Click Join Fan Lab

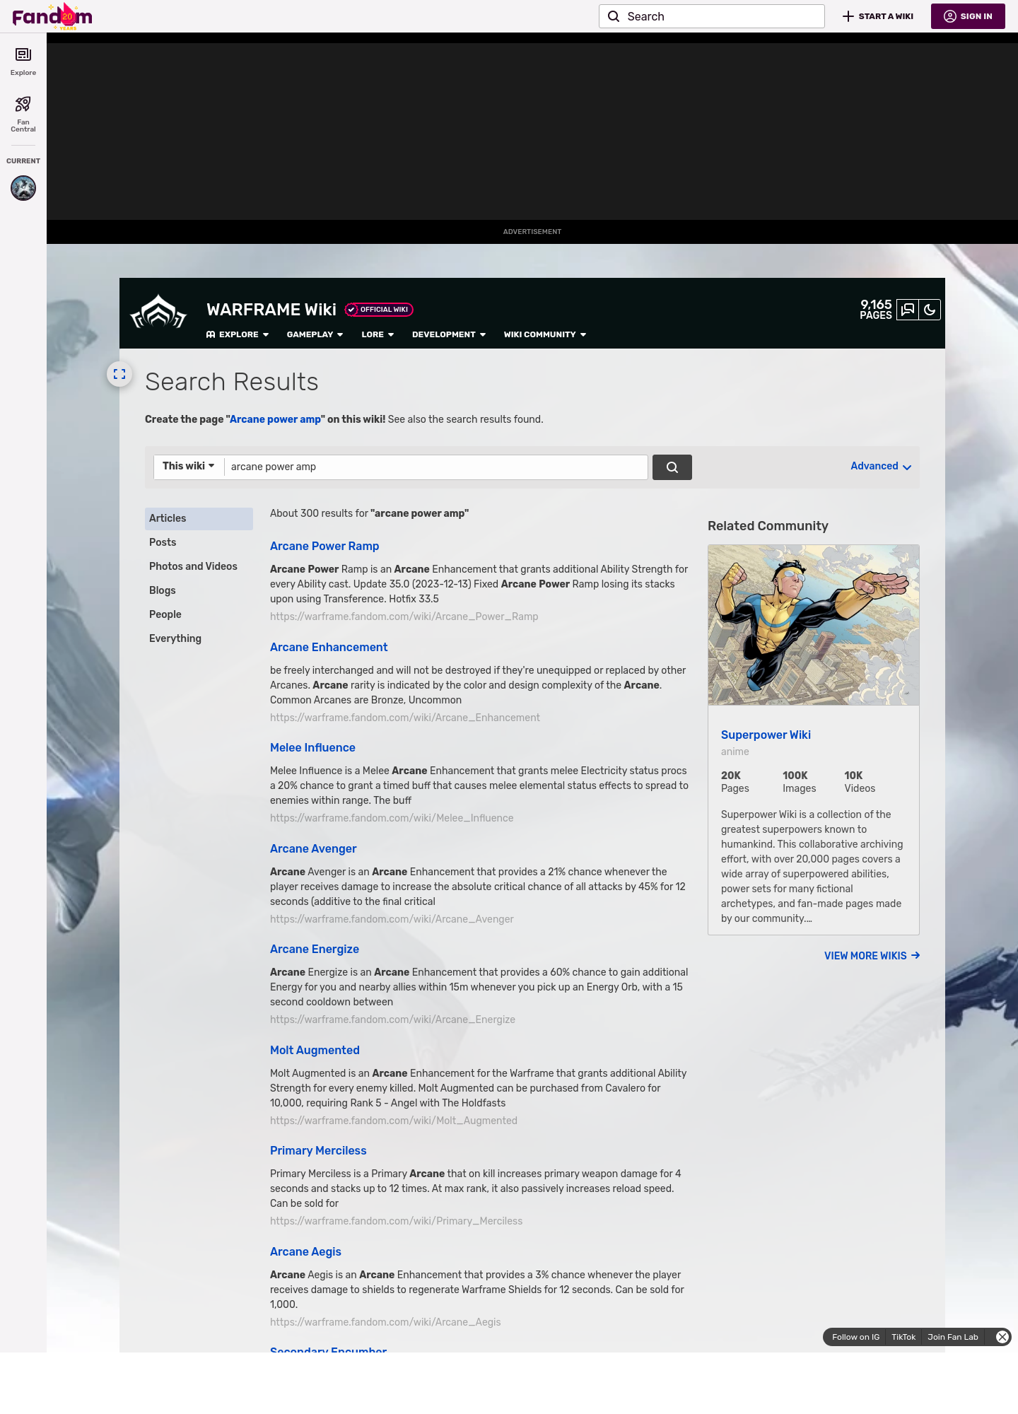pyautogui.click(x=953, y=1337)
